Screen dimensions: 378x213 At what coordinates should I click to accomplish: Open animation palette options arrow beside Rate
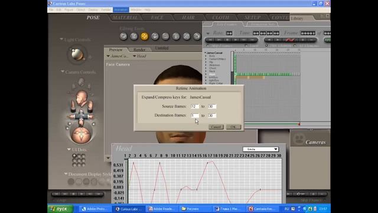(208, 33)
